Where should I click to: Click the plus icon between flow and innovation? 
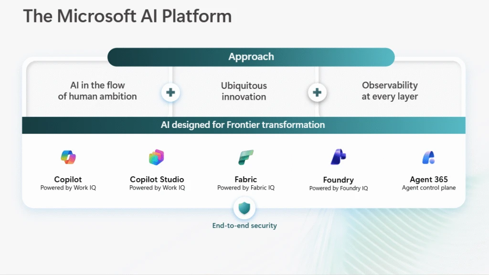[x=170, y=93]
